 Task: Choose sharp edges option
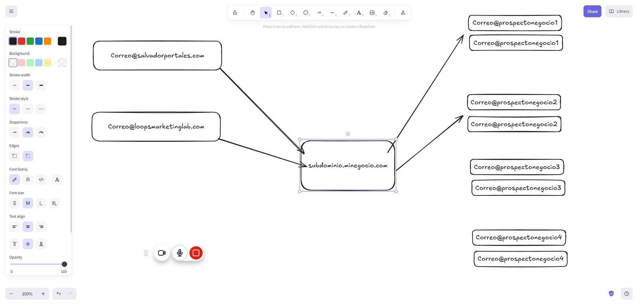[x=15, y=156]
